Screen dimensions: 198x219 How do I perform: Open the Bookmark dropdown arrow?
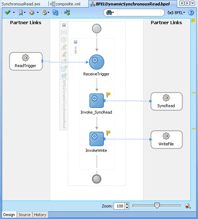25,12
